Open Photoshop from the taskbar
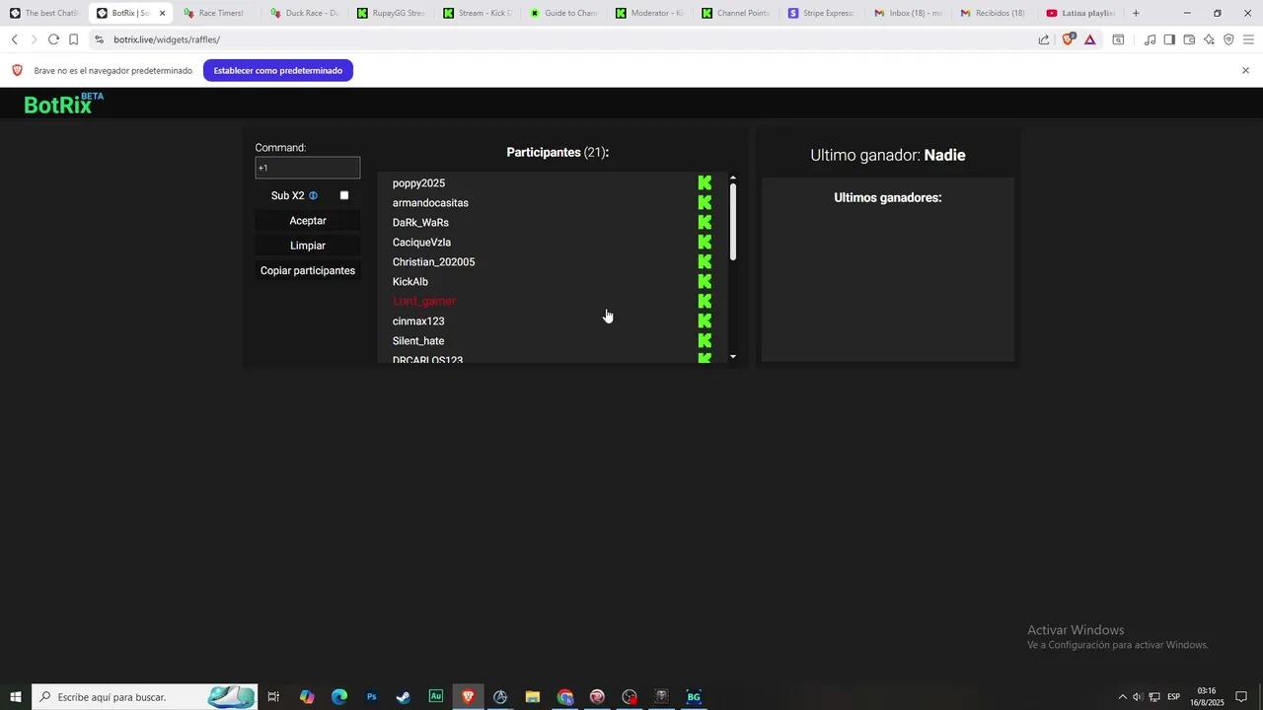 [371, 697]
